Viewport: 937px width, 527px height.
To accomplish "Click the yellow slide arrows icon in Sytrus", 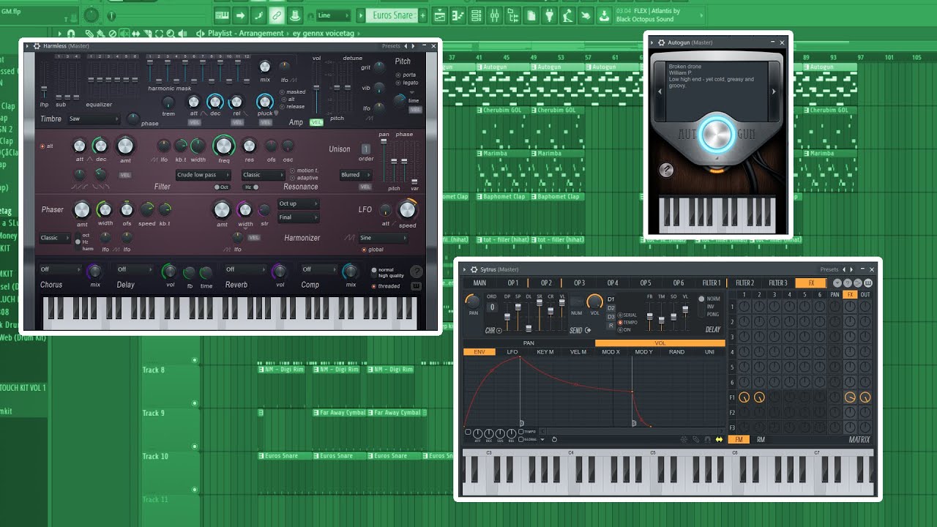I will [719, 439].
